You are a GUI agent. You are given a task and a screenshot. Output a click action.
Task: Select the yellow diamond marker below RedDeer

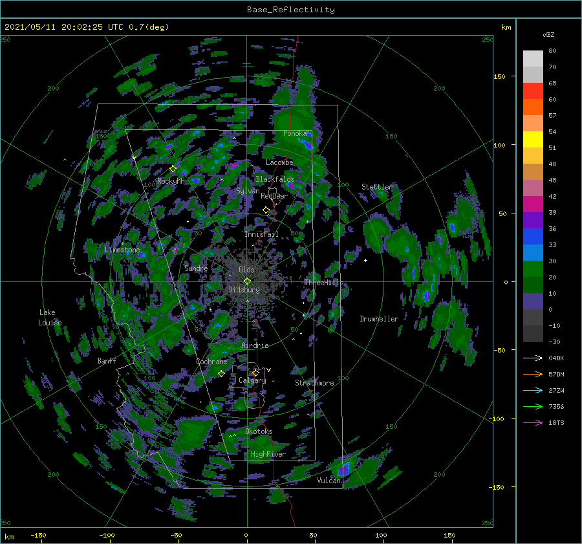pyautogui.click(x=266, y=210)
